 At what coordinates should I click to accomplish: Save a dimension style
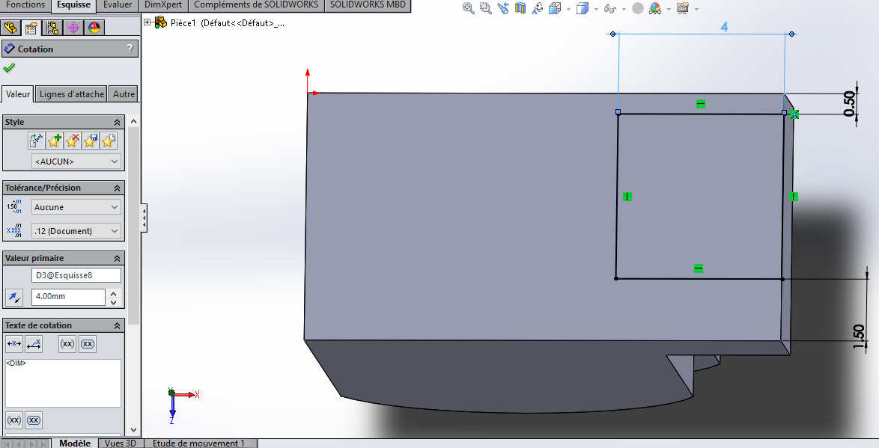point(91,141)
